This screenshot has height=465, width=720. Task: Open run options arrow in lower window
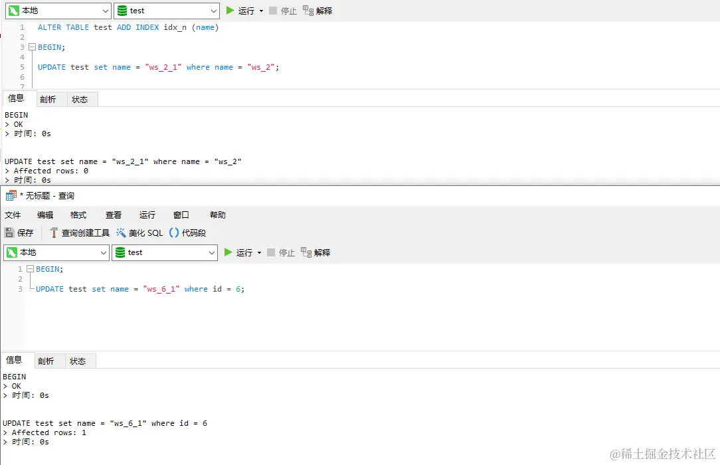260,252
